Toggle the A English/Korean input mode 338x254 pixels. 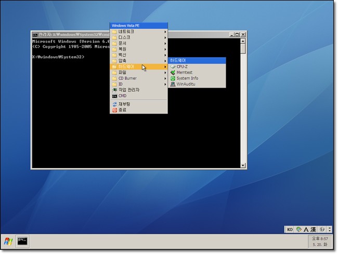click(306, 230)
